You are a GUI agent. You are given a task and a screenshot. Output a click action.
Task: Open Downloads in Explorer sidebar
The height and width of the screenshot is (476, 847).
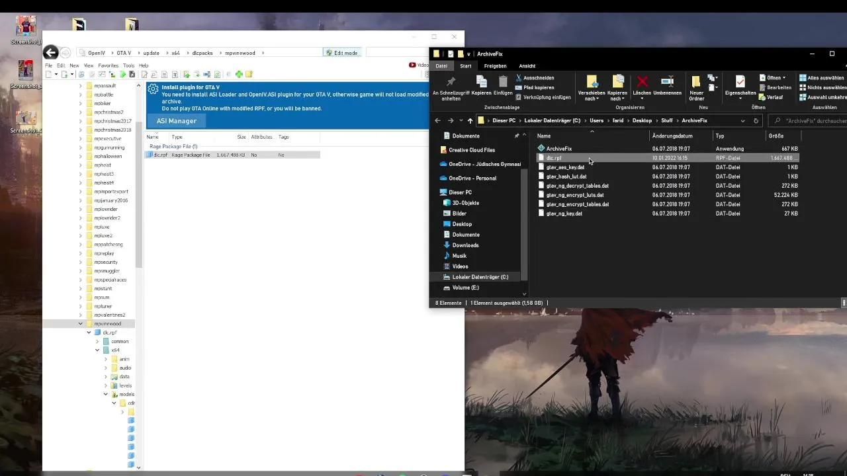[x=465, y=245]
